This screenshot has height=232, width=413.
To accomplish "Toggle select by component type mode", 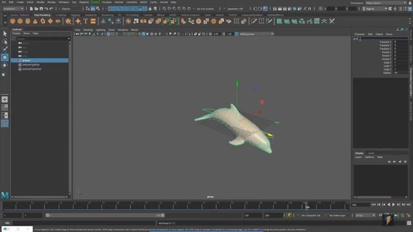I will pyautogui.click(x=97, y=8).
